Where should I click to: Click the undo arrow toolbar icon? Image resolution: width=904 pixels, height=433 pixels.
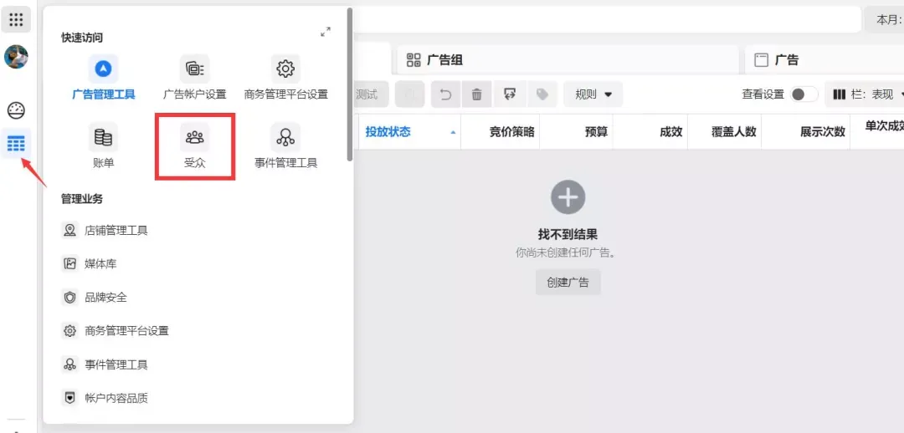[445, 94]
